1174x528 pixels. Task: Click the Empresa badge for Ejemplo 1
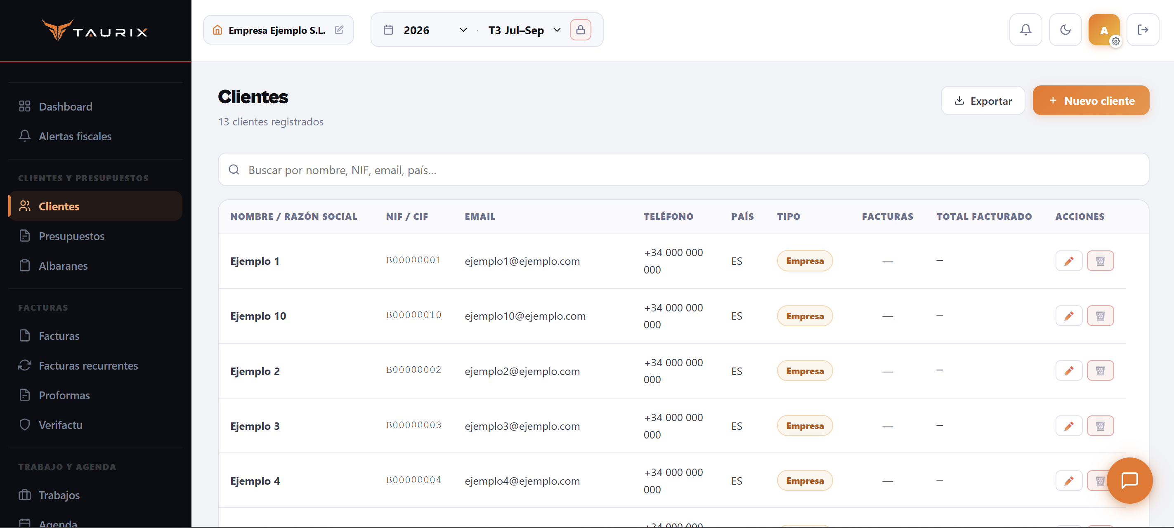tap(805, 261)
